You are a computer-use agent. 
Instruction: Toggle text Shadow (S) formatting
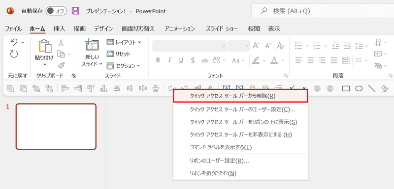(193, 60)
